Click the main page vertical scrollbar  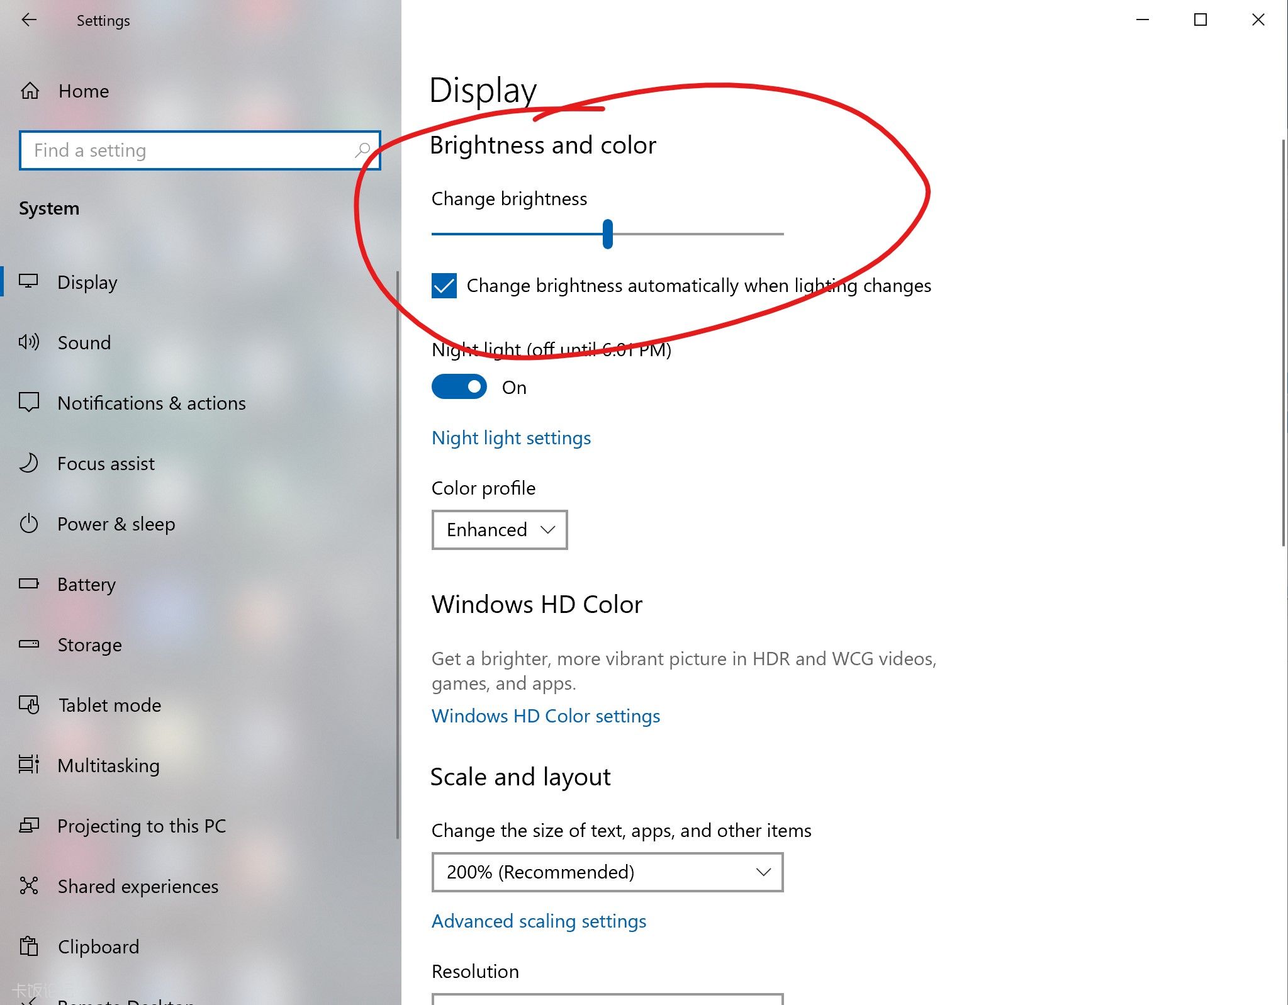pos(1284,343)
